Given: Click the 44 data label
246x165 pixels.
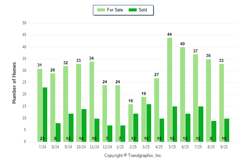Looking at the screenshot, I should pos(169,35).
